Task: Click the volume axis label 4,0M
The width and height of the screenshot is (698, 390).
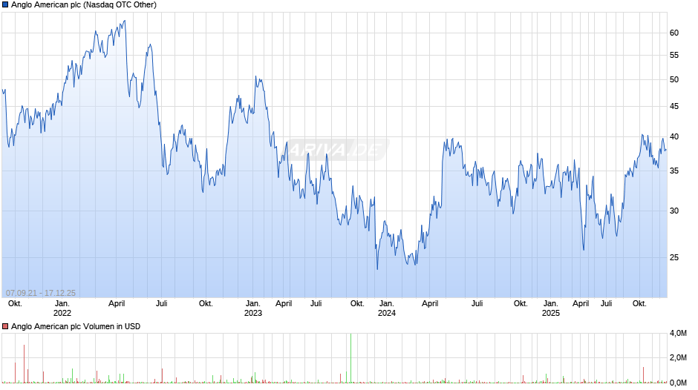Action: [x=678, y=334]
